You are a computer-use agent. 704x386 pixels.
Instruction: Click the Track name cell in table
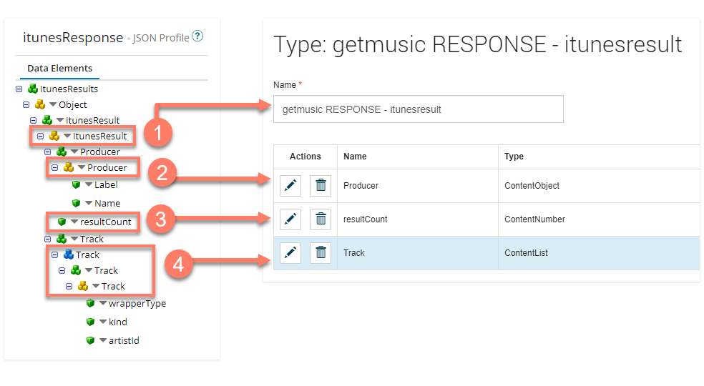(x=418, y=253)
